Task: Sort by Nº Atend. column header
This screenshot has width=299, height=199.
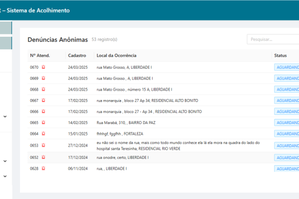Action: pos(40,55)
